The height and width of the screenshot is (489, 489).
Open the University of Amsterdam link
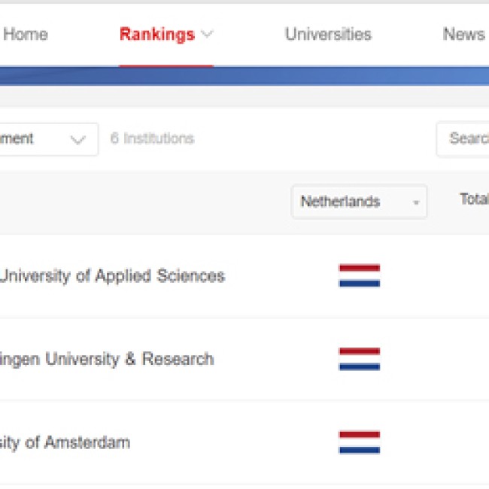pyautogui.click(x=65, y=442)
